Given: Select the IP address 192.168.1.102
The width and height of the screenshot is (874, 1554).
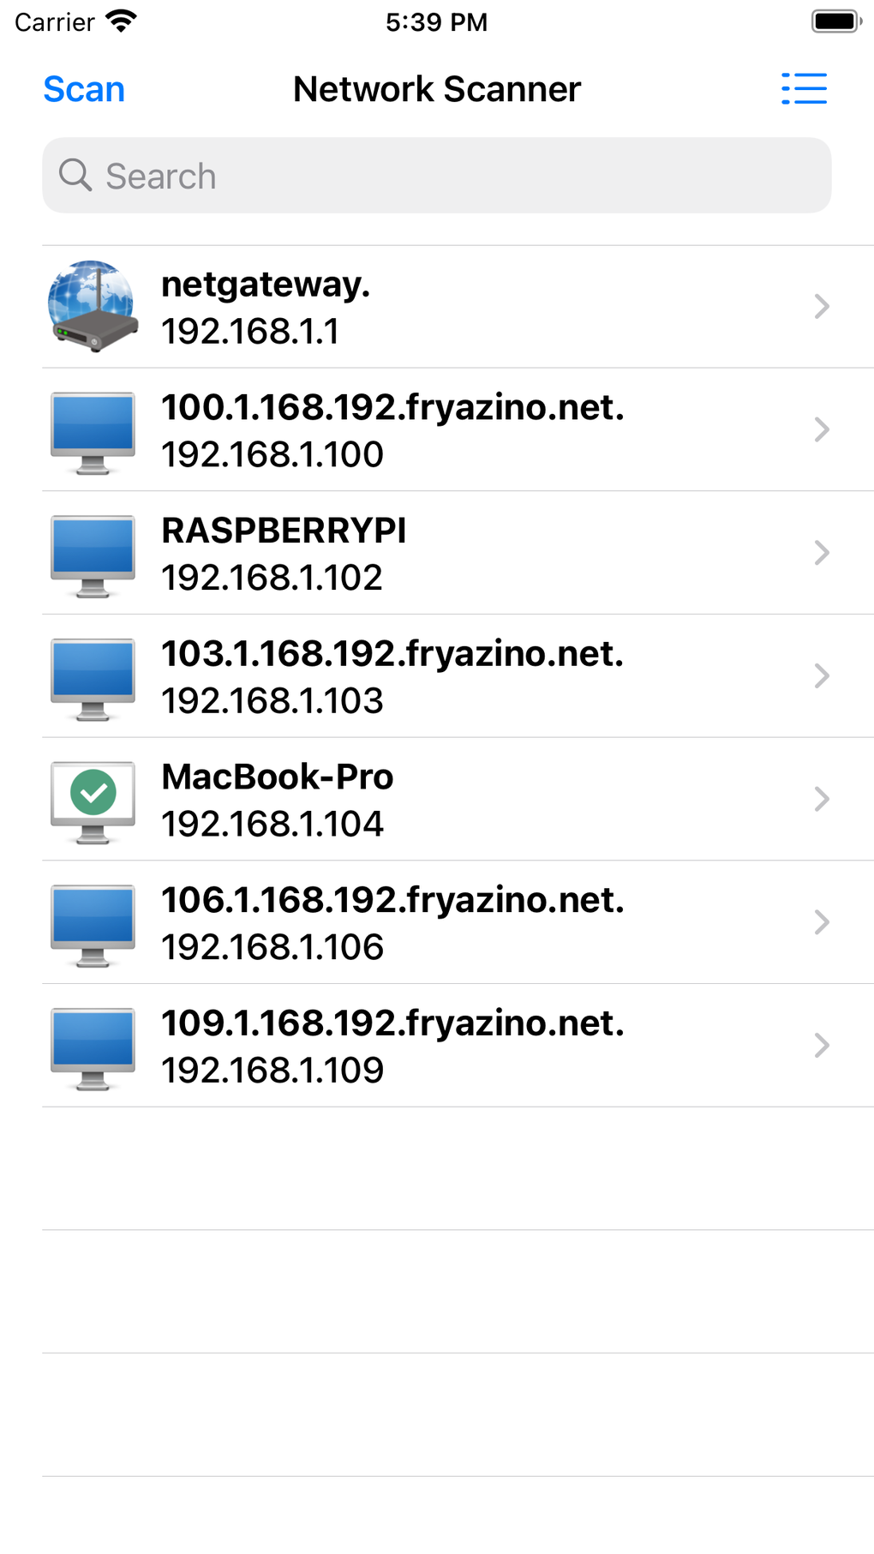Looking at the screenshot, I should (x=272, y=578).
